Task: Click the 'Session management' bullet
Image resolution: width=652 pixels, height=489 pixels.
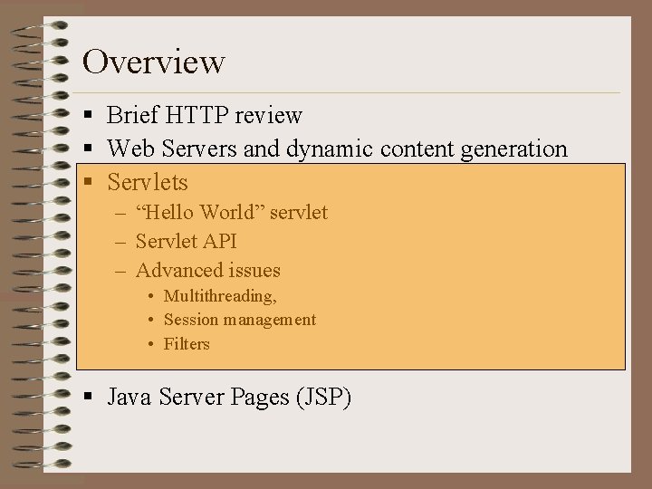Action: point(240,320)
